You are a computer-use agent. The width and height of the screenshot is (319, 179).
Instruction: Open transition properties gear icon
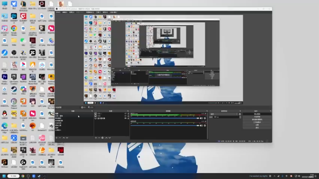click(x=240, y=114)
